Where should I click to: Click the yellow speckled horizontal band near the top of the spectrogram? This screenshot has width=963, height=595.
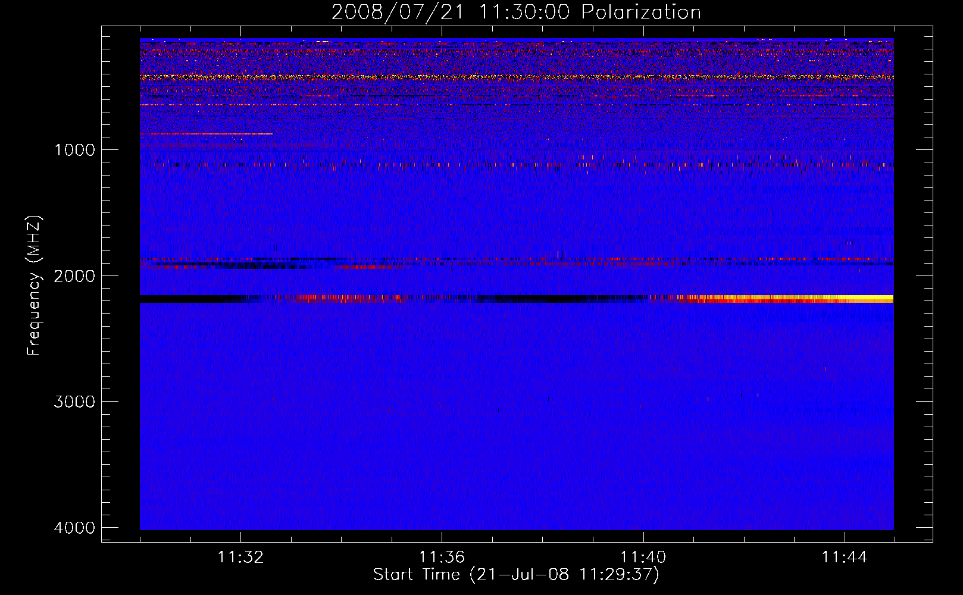click(x=517, y=77)
